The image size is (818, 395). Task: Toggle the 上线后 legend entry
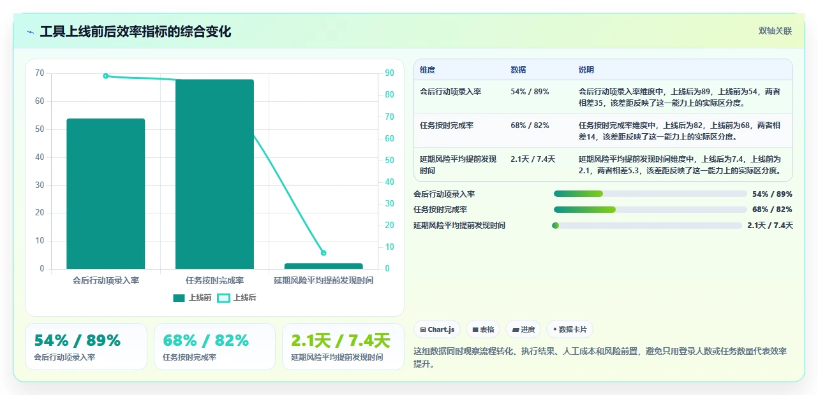pyautogui.click(x=237, y=298)
